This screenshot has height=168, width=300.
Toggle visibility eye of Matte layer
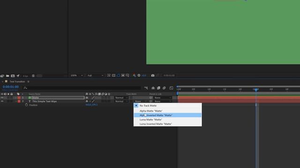point(2,98)
